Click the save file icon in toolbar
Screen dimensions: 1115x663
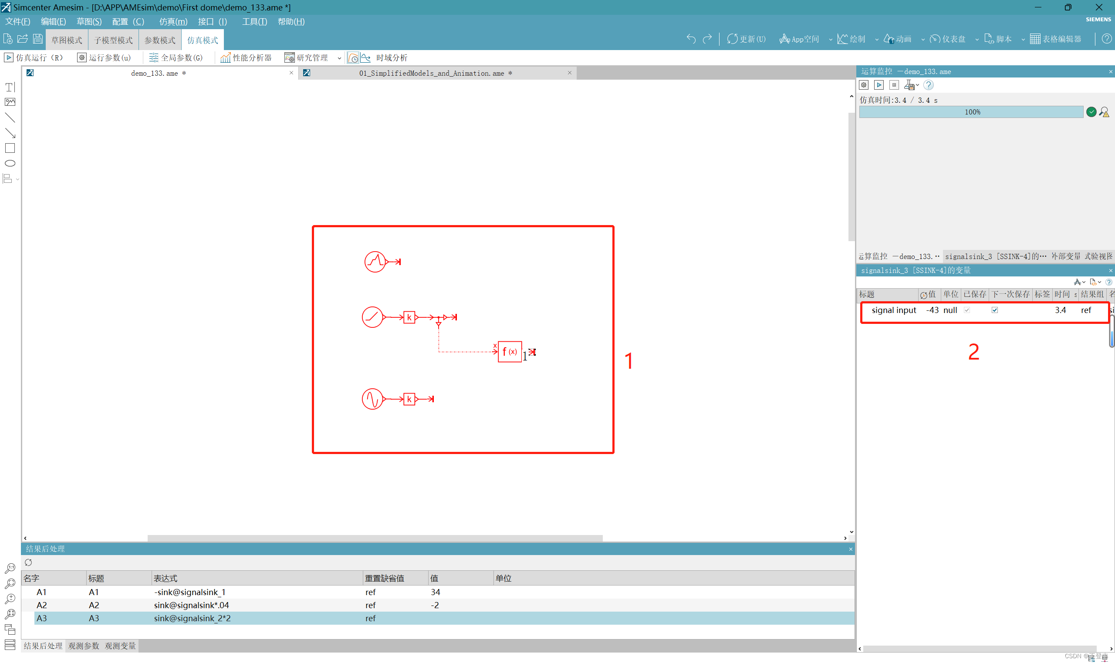tap(38, 39)
